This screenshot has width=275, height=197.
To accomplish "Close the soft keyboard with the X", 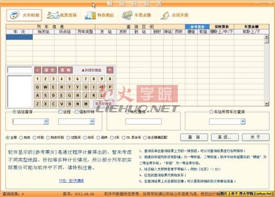I will [110, 70].
